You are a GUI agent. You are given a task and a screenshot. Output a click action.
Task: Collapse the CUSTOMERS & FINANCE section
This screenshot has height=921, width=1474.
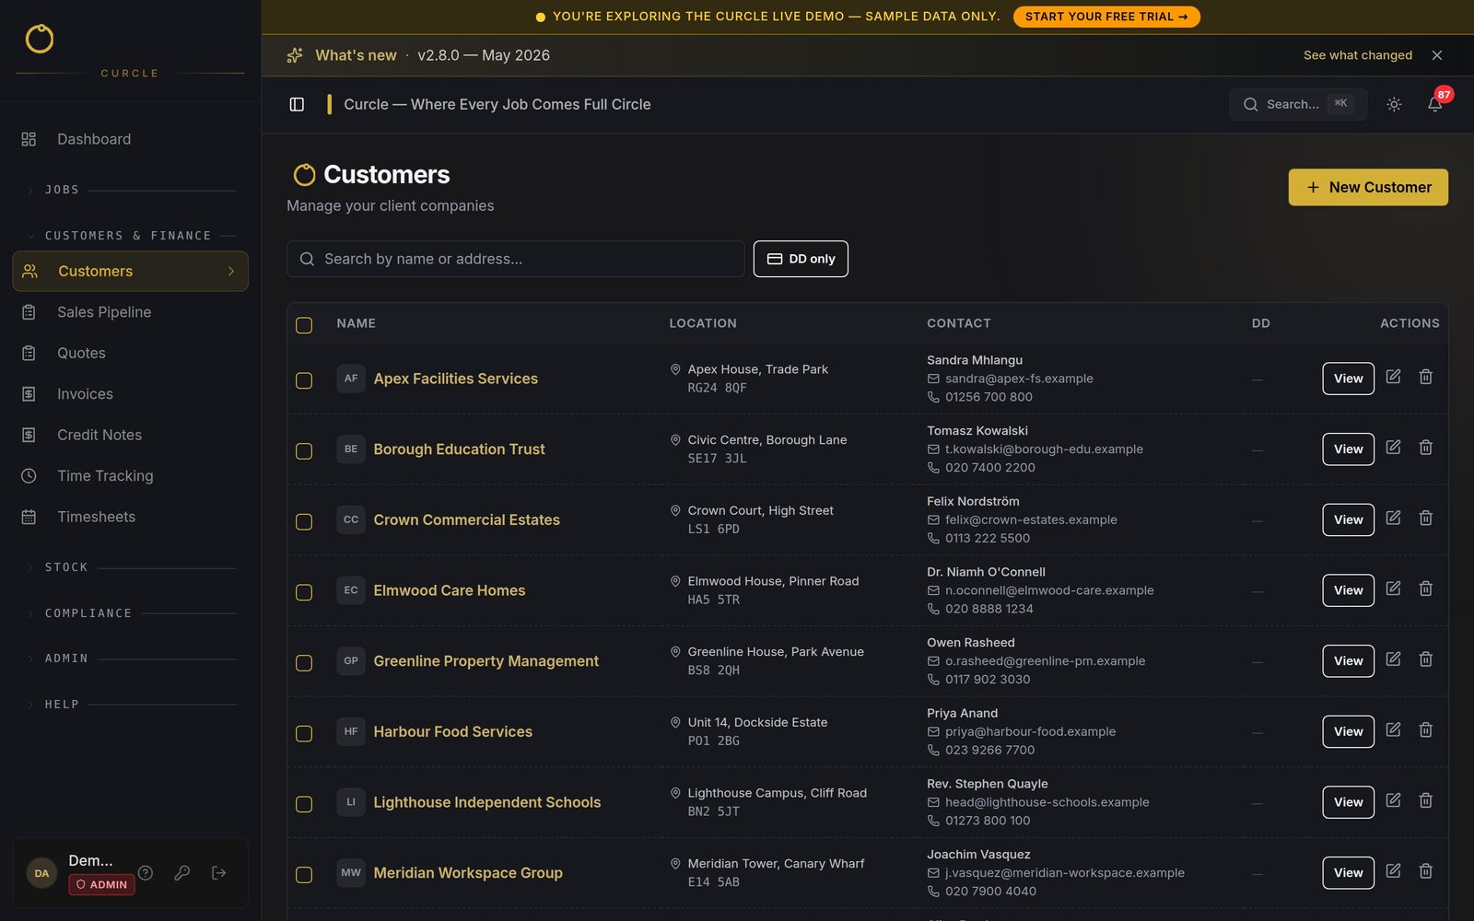[x=130, y=236]
